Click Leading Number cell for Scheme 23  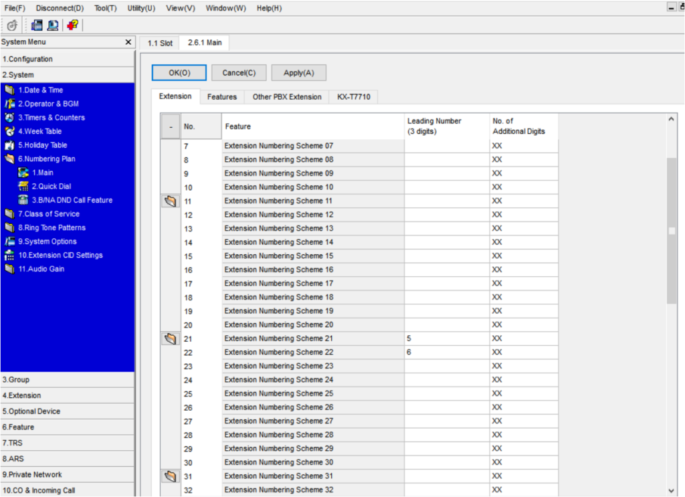[446, 366]
